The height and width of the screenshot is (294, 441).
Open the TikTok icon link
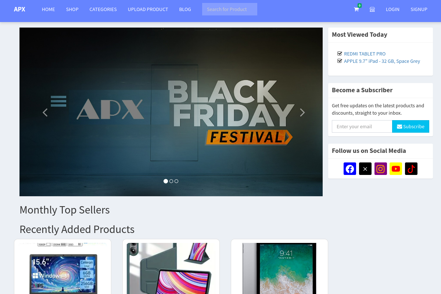(x=411, y=169)
